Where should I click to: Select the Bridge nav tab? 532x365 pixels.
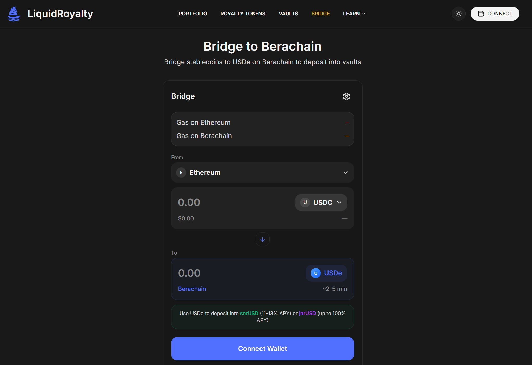click(x=320, y=14)
